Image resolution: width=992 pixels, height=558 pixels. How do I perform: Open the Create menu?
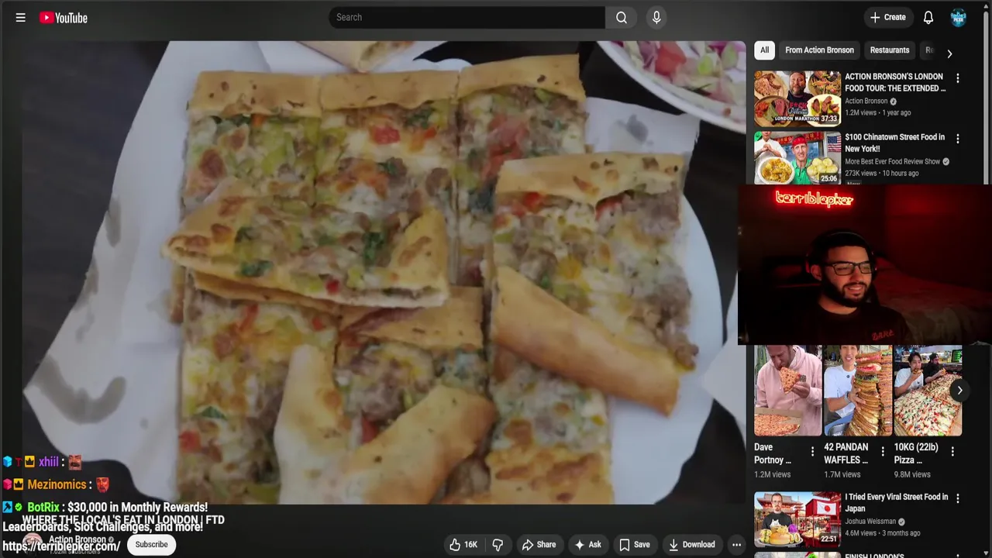pyautogui.click(x=887, y=17)
